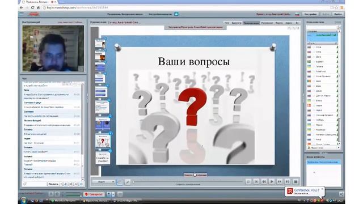Viewport: 363px width, 204px height.
Task: Reload the page with the refresh icon
Action: 32,7
